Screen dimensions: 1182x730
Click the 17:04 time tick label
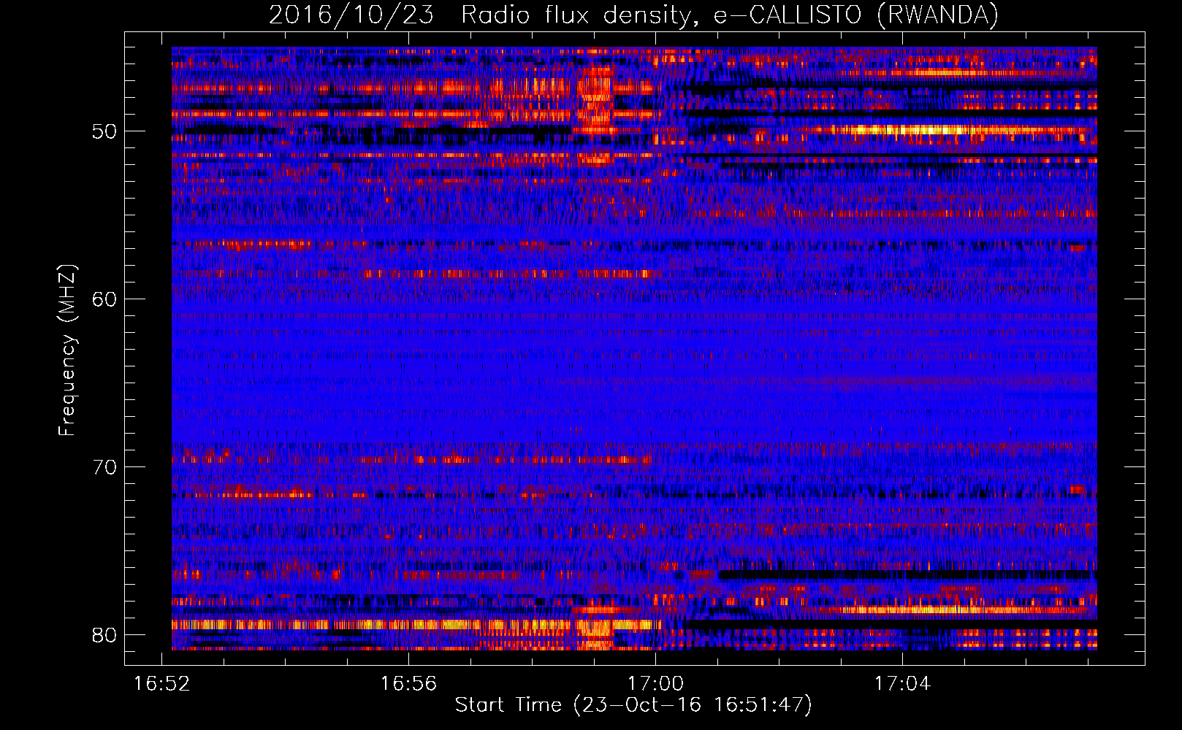coord(903,684)
